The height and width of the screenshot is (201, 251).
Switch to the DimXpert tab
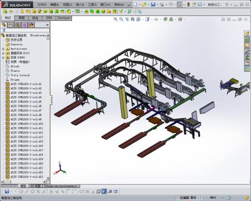tap(64, 18)
